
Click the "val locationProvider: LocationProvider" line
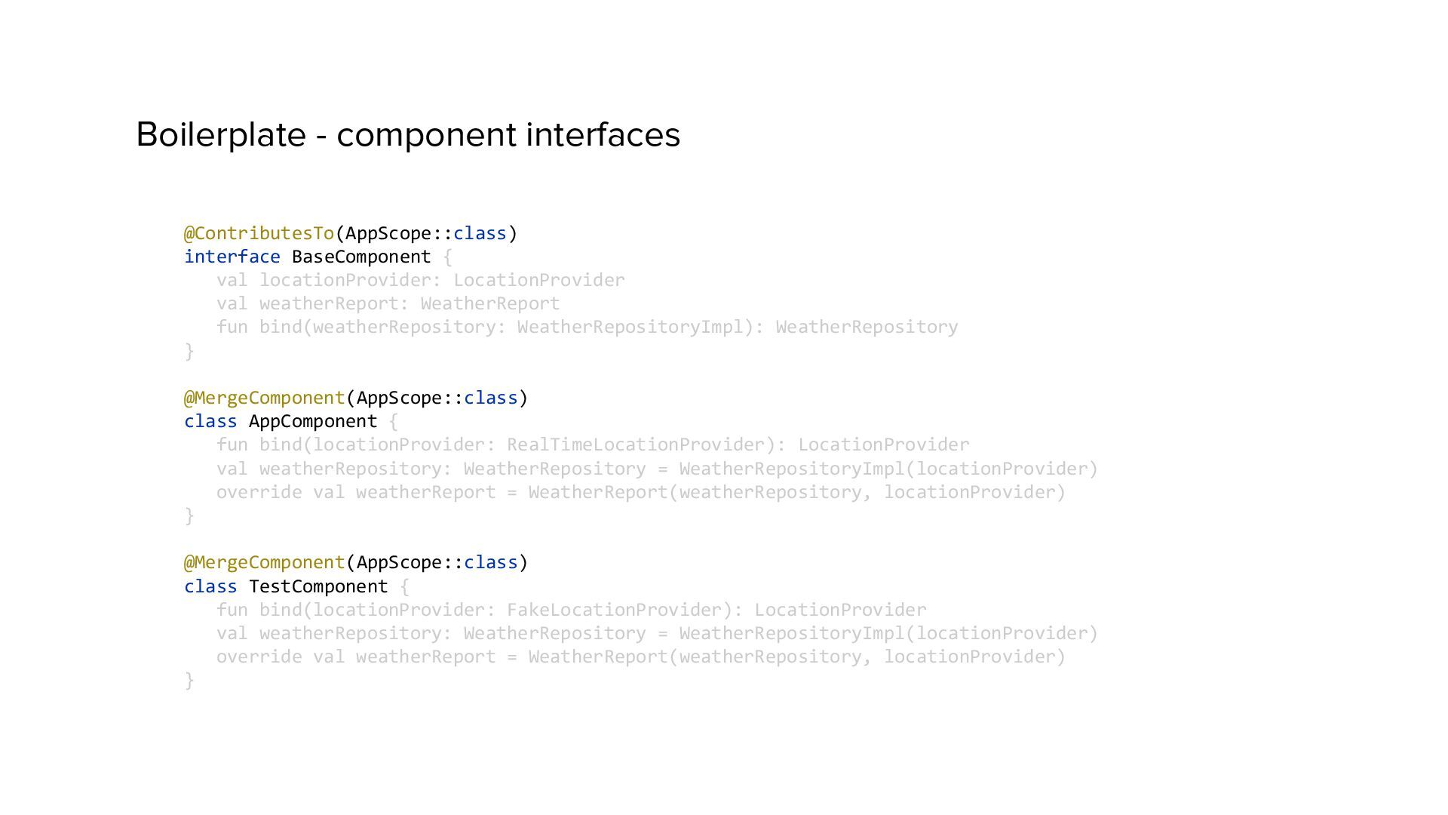tap(420, 280)
